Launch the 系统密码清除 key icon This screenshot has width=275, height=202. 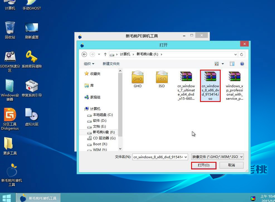(x=31, y=59)
